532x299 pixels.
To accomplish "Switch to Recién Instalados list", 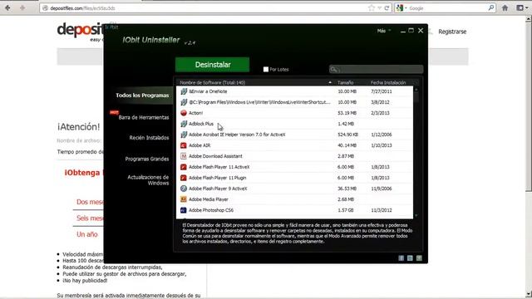I will tap(149, 138).
